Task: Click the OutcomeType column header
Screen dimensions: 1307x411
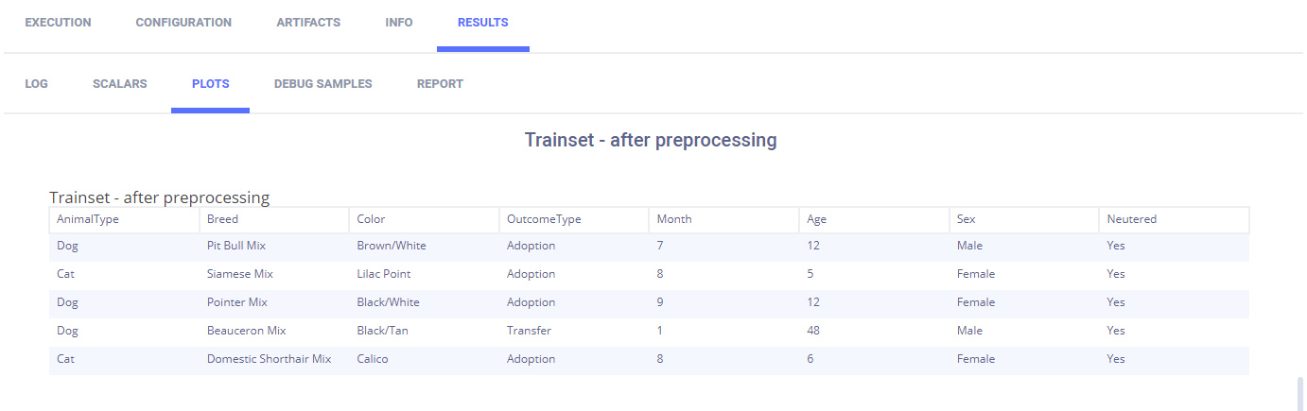Action: coord(544,219)
